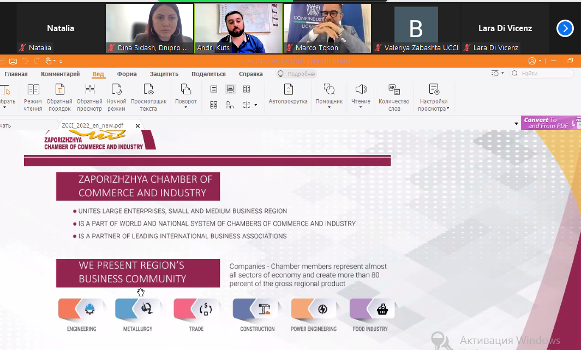Open Обратный просмотр reverse view tool
The width and height of the screenshot is (581, 350).
89,98
